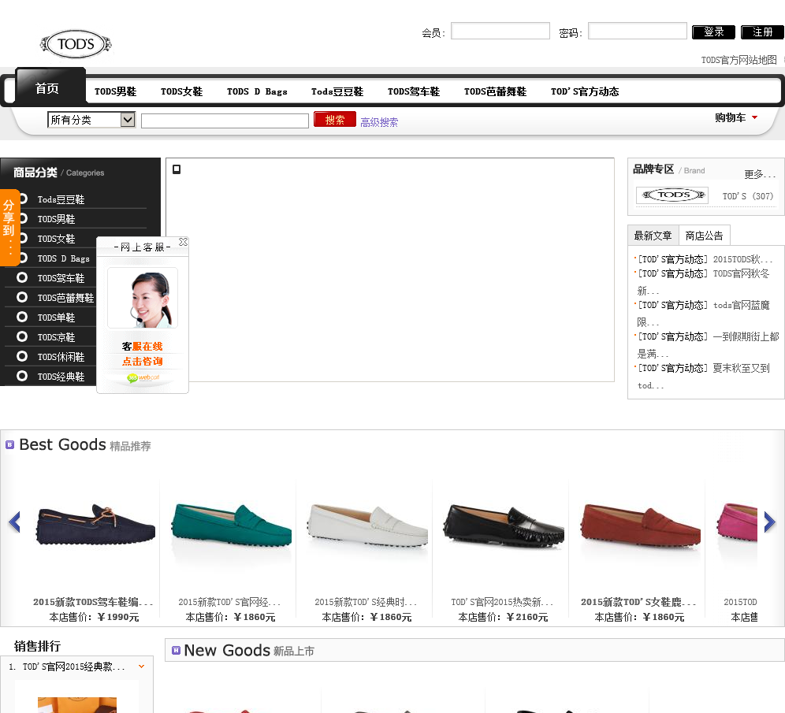This screenshot has height=713, width=785.
Task: Select the navy blue driving shoe thumbnail
Action: pos(95,525)
